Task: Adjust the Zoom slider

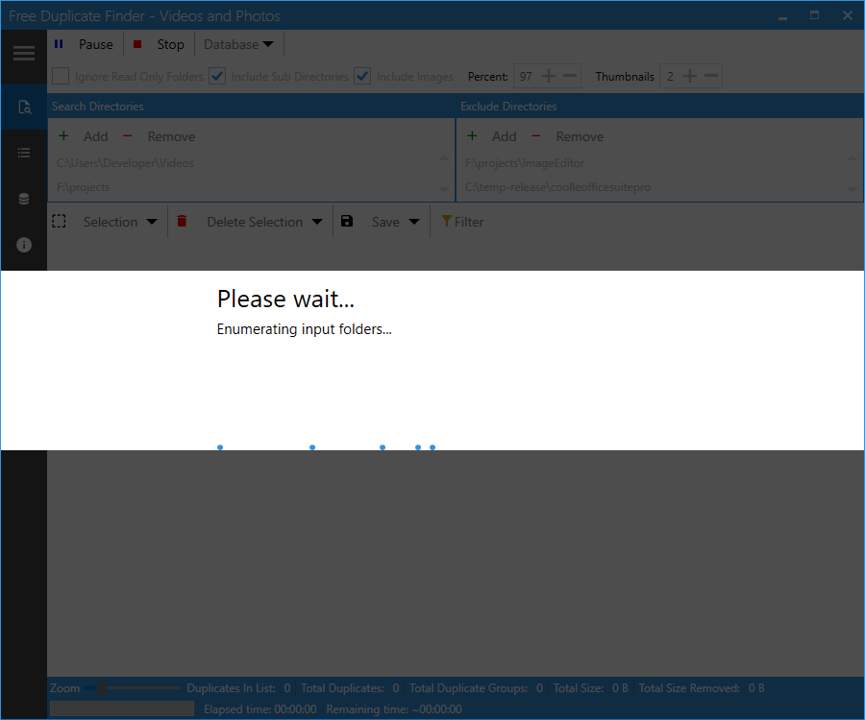Action: click(101, 688)
